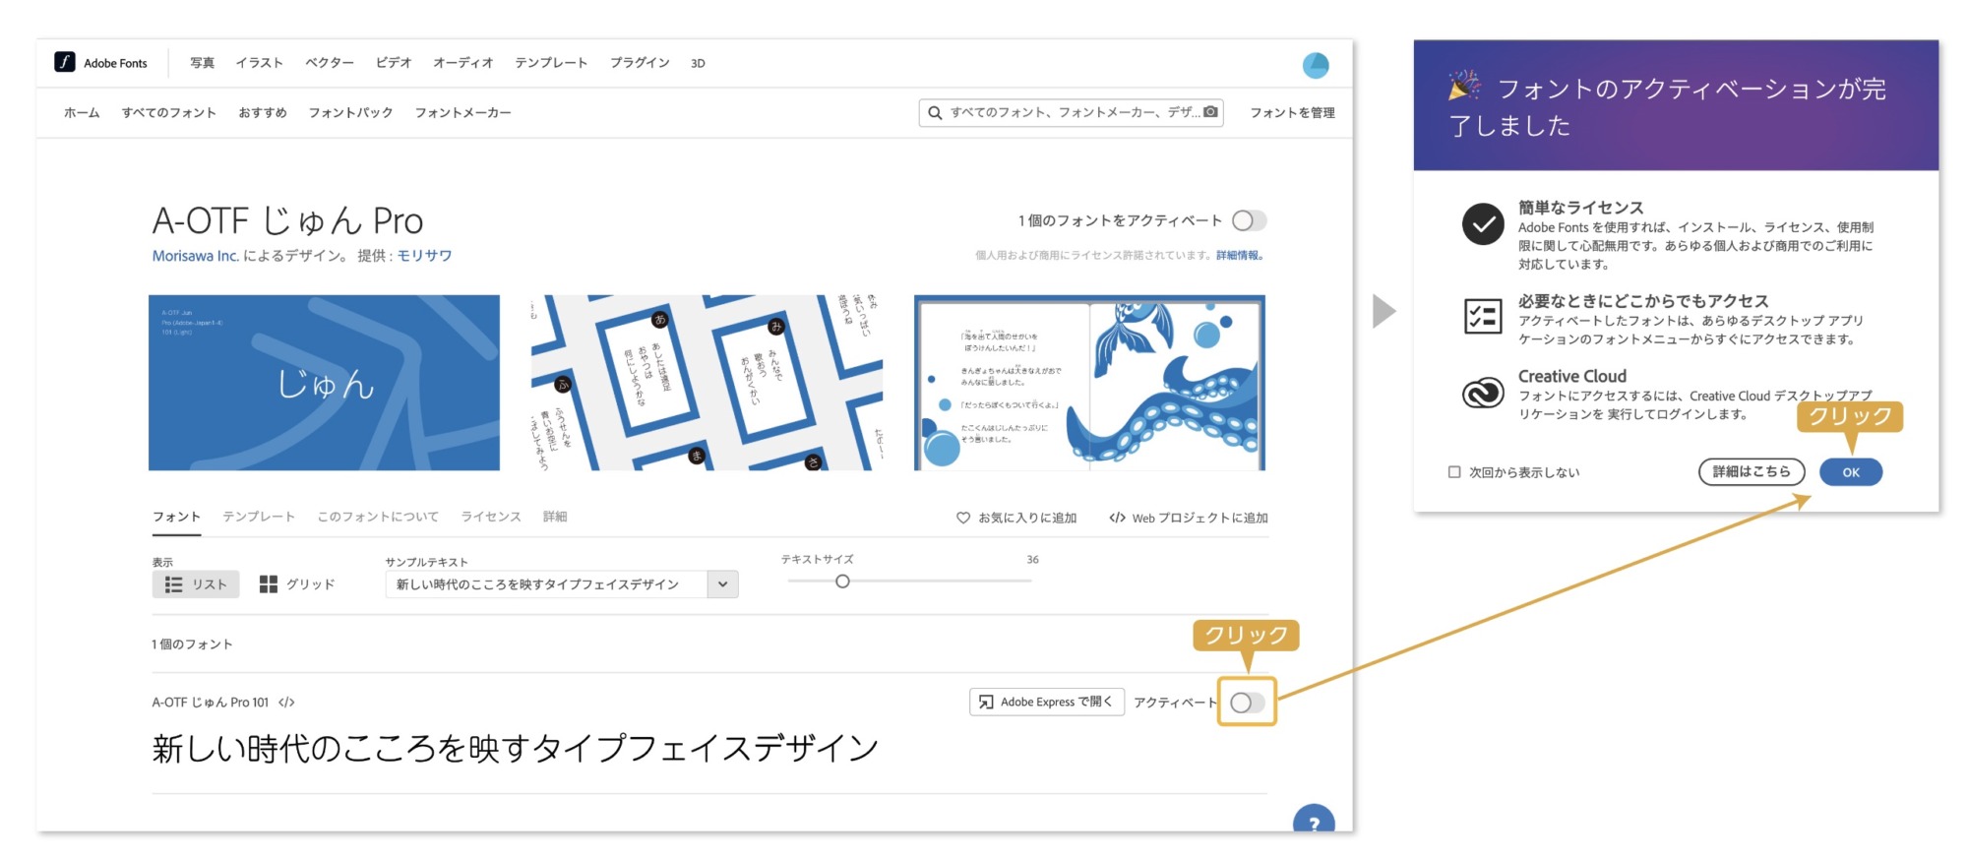
Task: Open the blue じゅん preview image
Action: click(324, 383)
